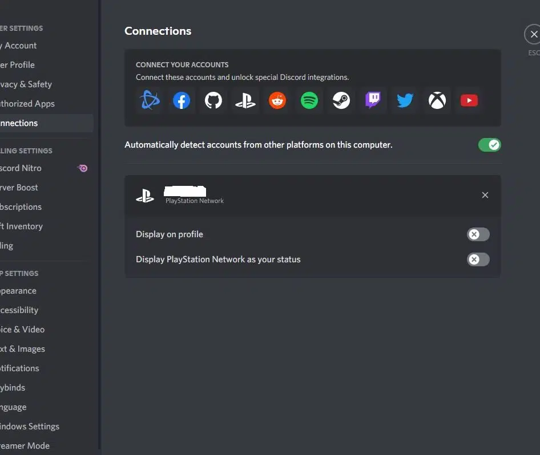Click the PlayStation logo in the connected account card
The image size is (540, 455).
point(145,196)
